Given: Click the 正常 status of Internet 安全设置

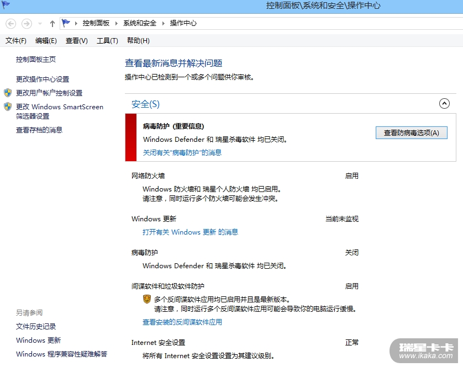Looking at the screenshot, I should [352, 343].
